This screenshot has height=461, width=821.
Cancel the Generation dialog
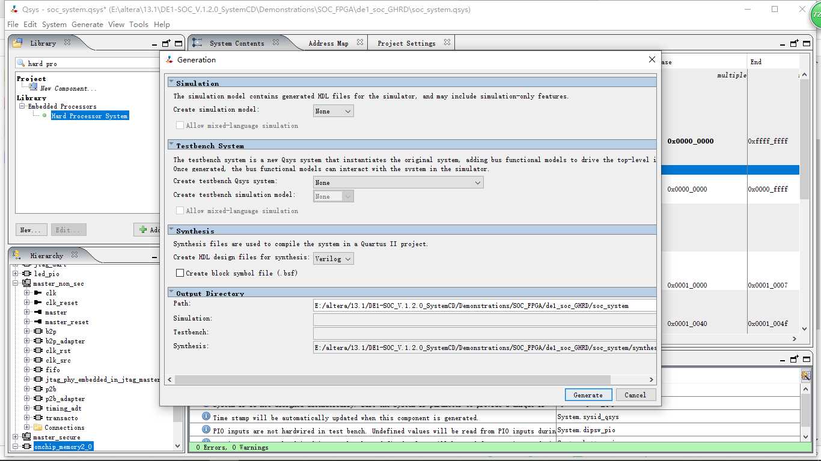[635, 395]
